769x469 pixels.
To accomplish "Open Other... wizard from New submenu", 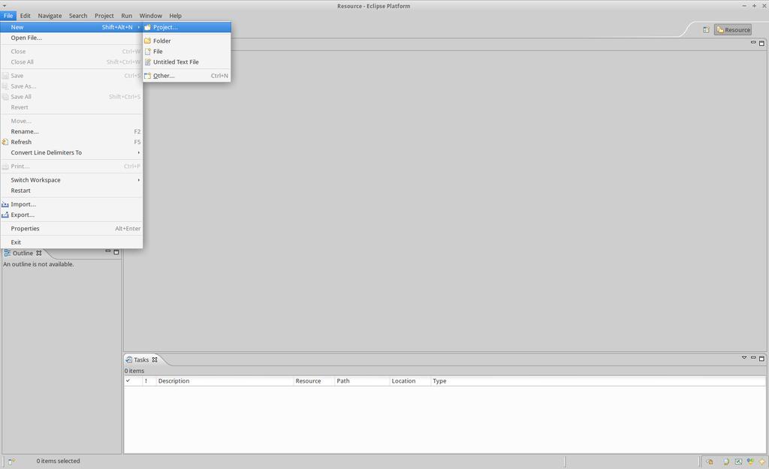I will [x=187, y=76].
